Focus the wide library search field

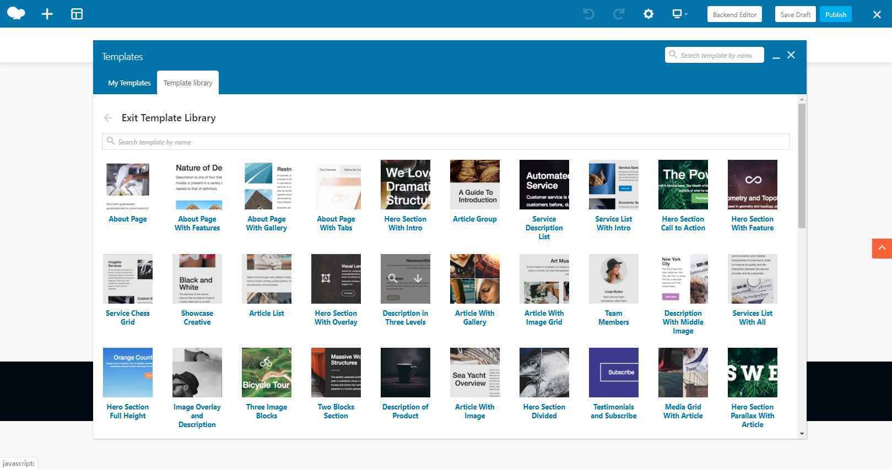445,142
